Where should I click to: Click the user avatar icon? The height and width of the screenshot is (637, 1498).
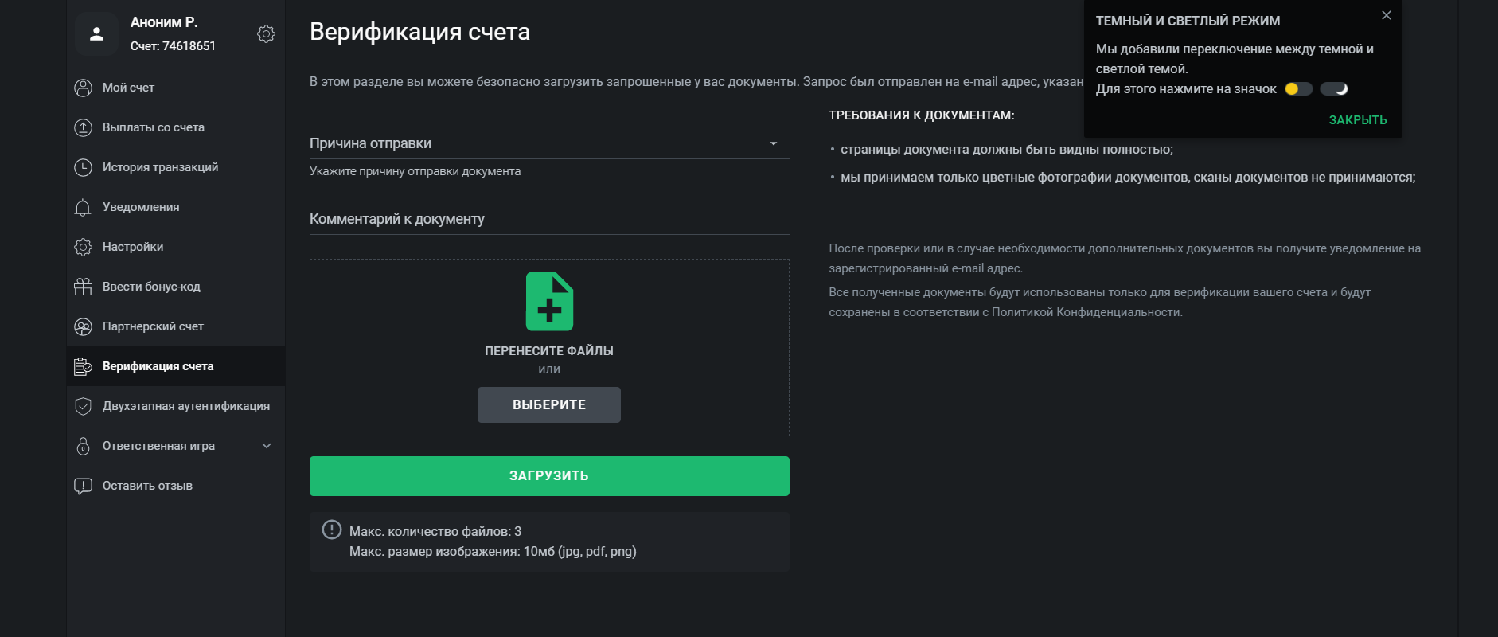pyautogui.click(x=96, y=33)
